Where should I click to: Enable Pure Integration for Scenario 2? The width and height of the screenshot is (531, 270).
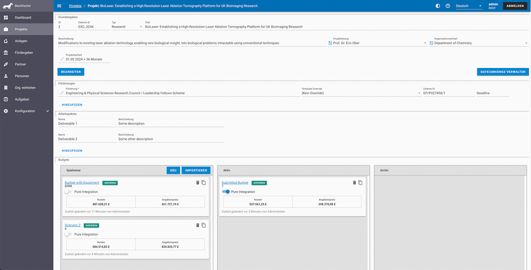68,234
